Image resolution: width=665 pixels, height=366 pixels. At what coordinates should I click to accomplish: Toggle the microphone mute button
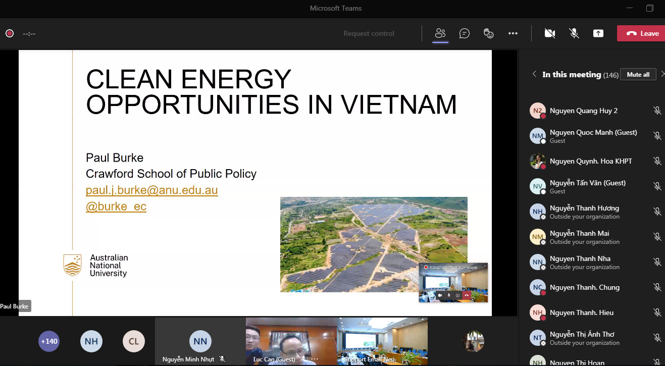click(574, 33)
